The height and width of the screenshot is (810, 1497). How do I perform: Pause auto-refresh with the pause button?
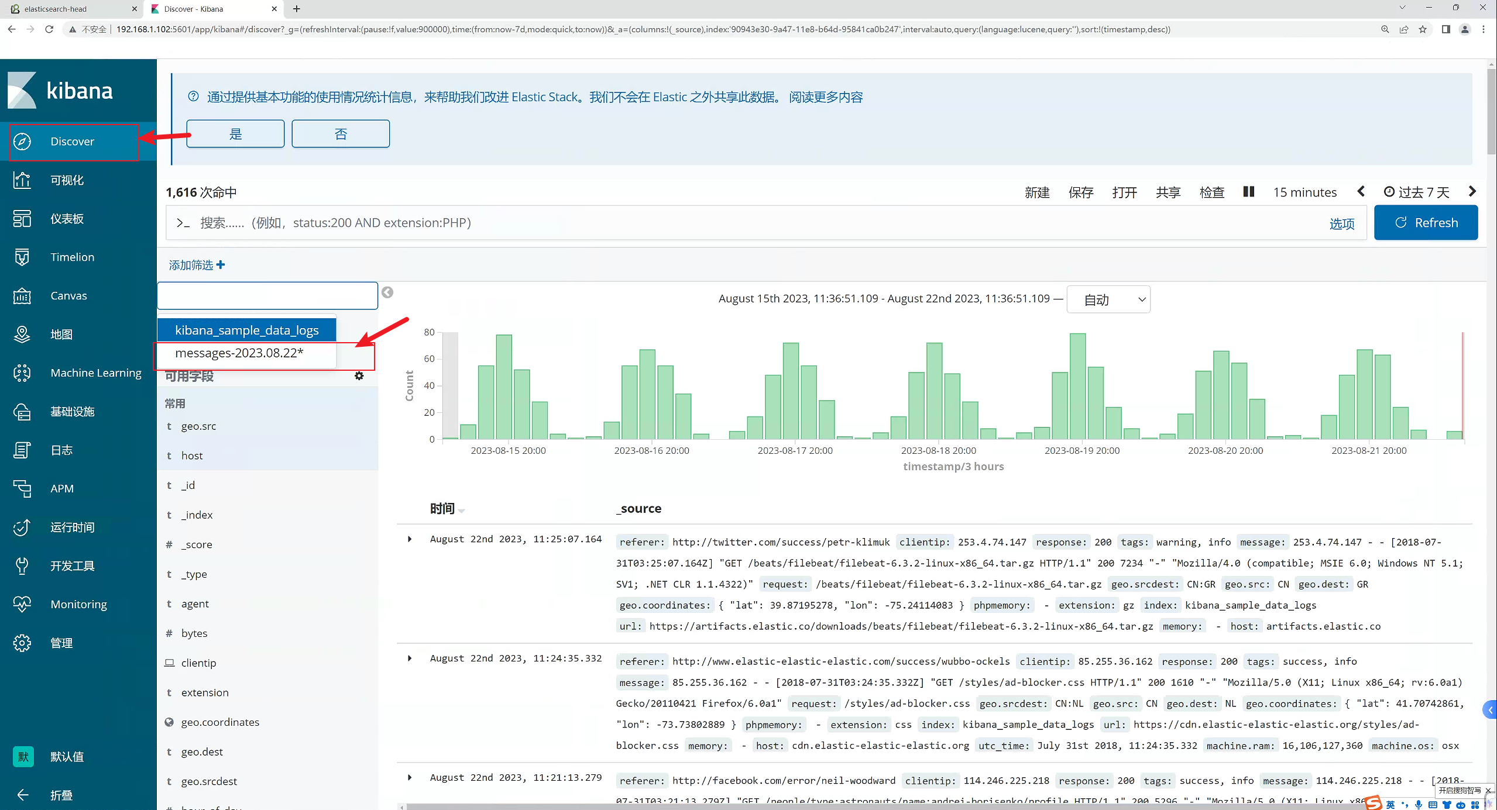click(x=1248, y=192)
